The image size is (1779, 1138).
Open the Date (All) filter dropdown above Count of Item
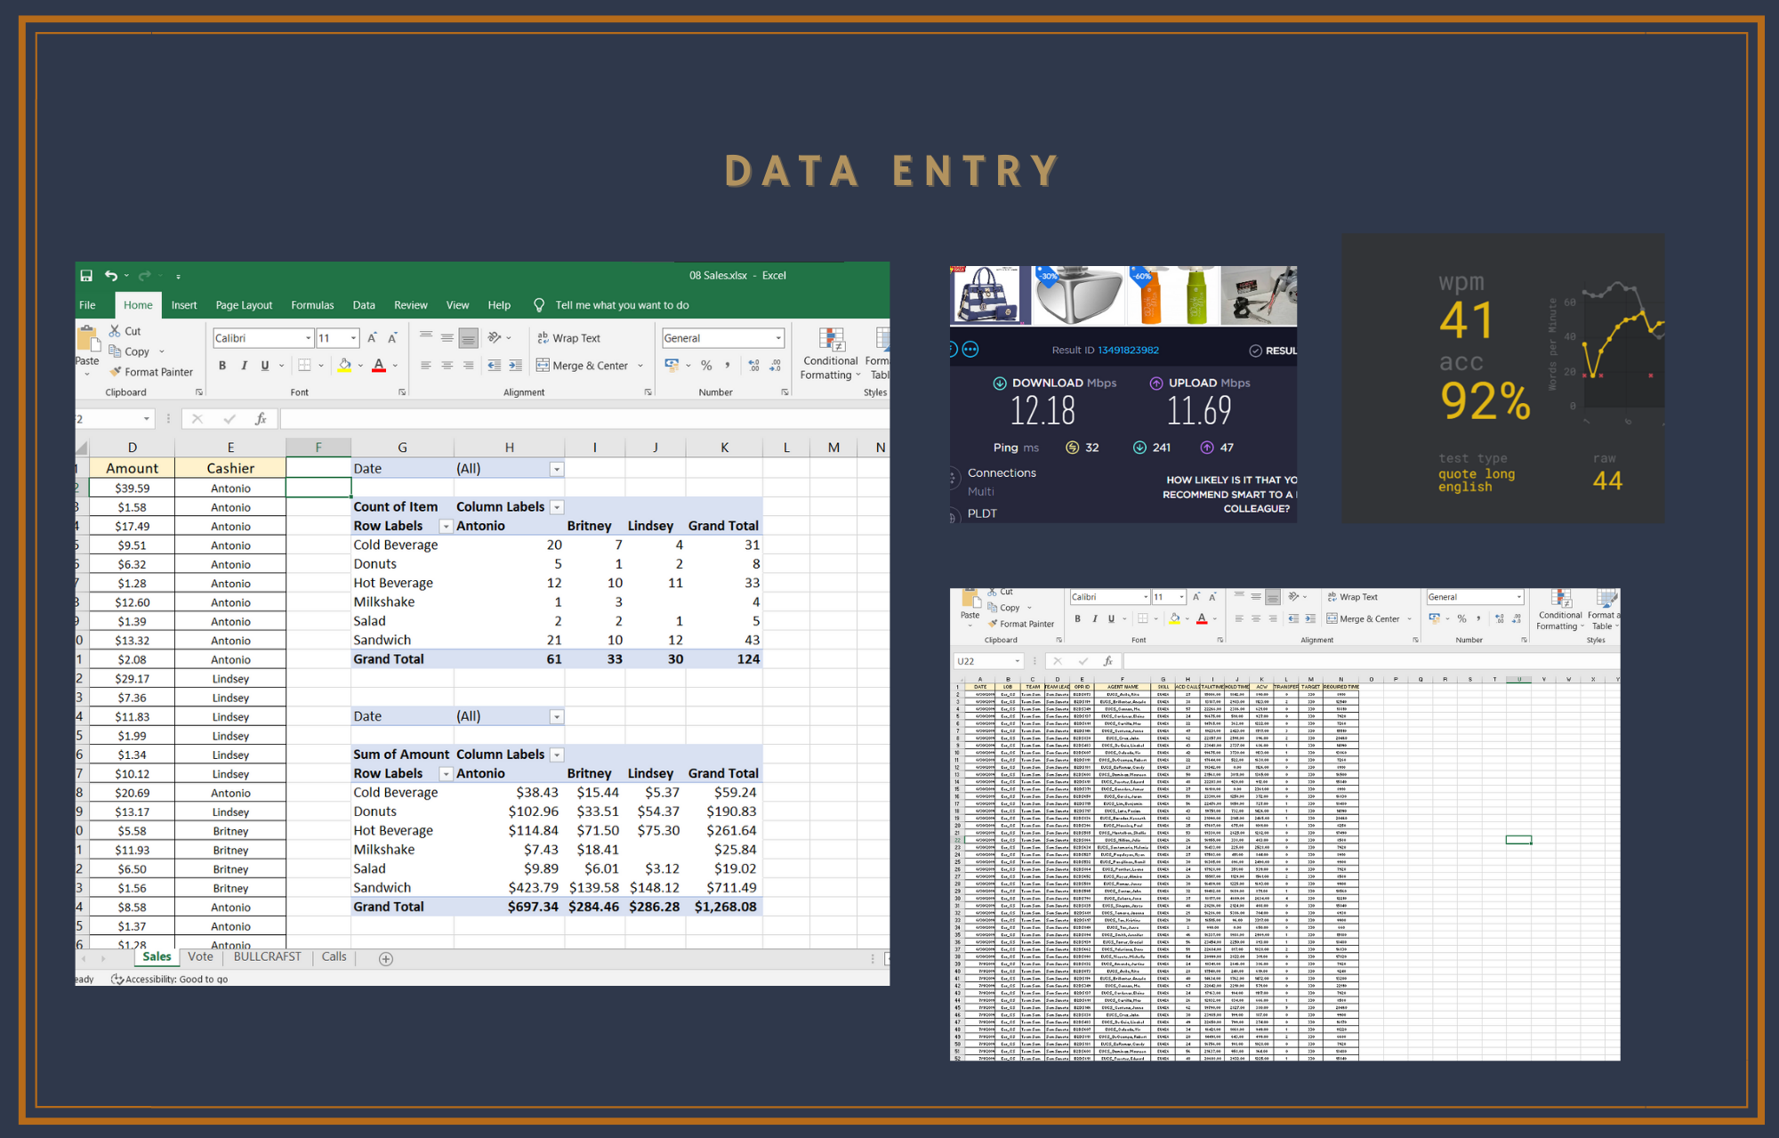pyautogui.click(x=557, y=469)
